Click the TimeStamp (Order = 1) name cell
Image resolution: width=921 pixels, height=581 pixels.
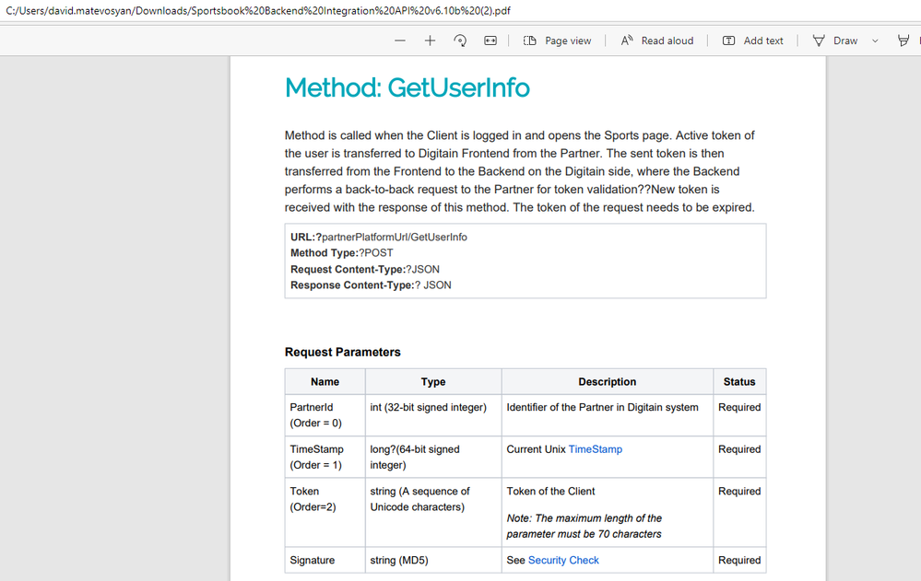(325, 458)
